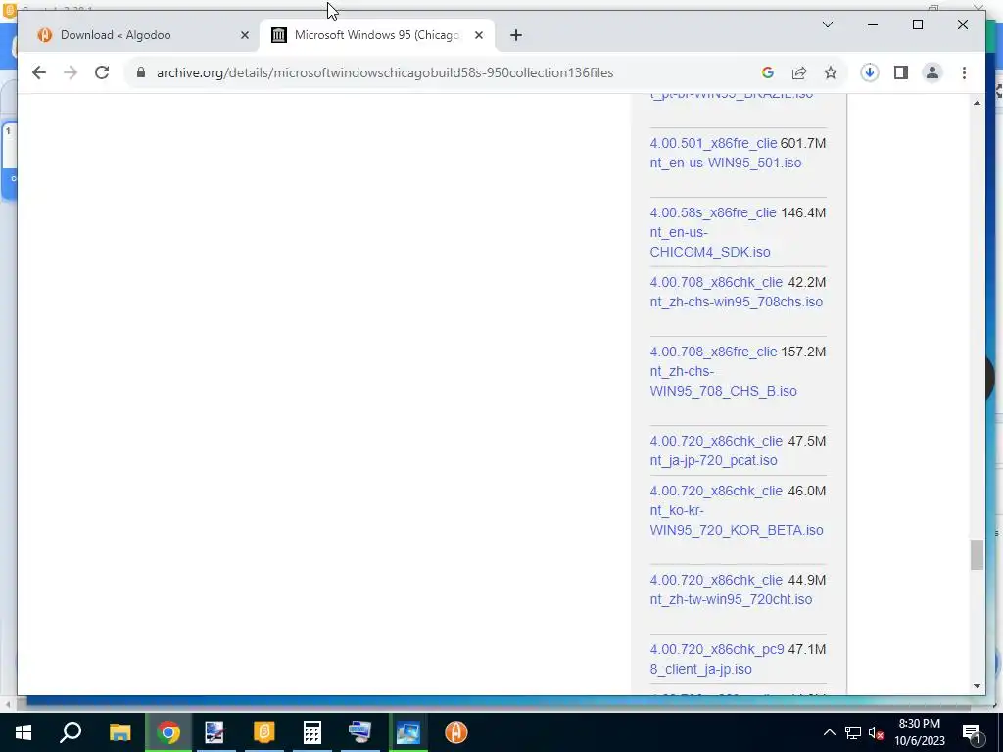Click the page scrollbar up arrow
The height and width of the screenshot is (752, 1003).
pyautogui.click(x=977, y=103)
